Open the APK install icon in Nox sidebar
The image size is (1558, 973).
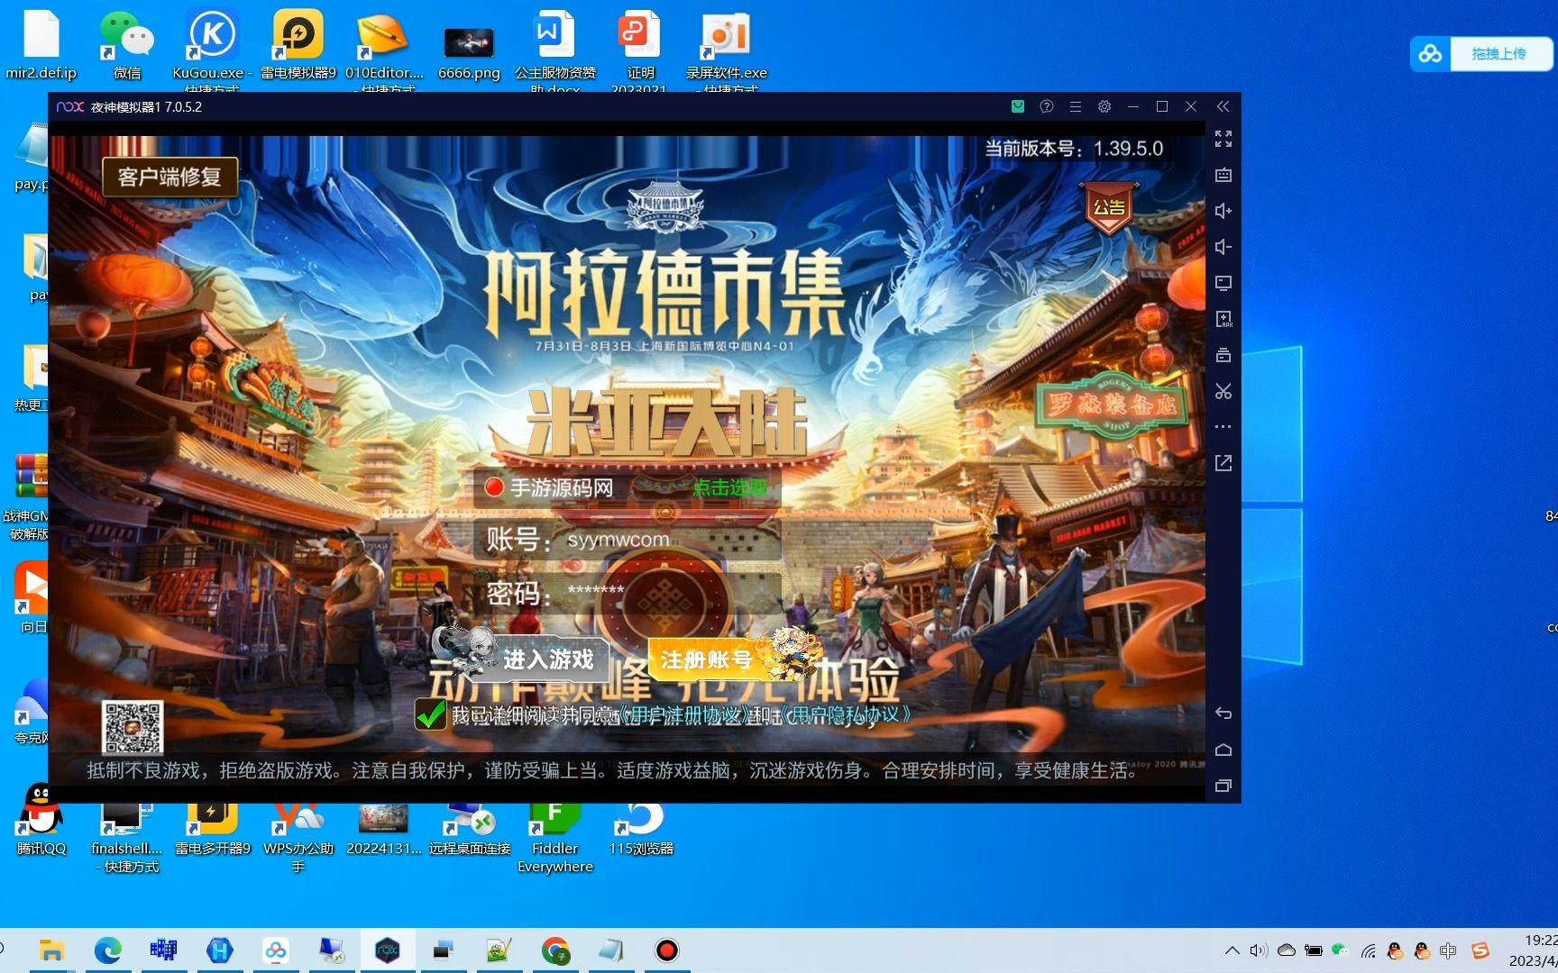point(1223,319)
